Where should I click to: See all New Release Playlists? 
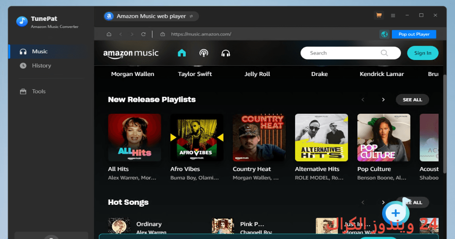(x=412, y=100)
